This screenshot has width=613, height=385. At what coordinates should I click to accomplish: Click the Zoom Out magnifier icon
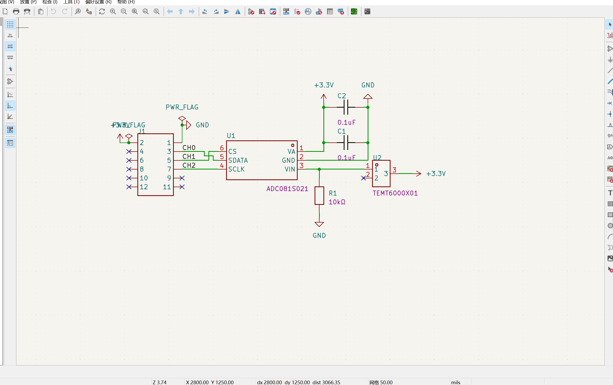[124, 11]
